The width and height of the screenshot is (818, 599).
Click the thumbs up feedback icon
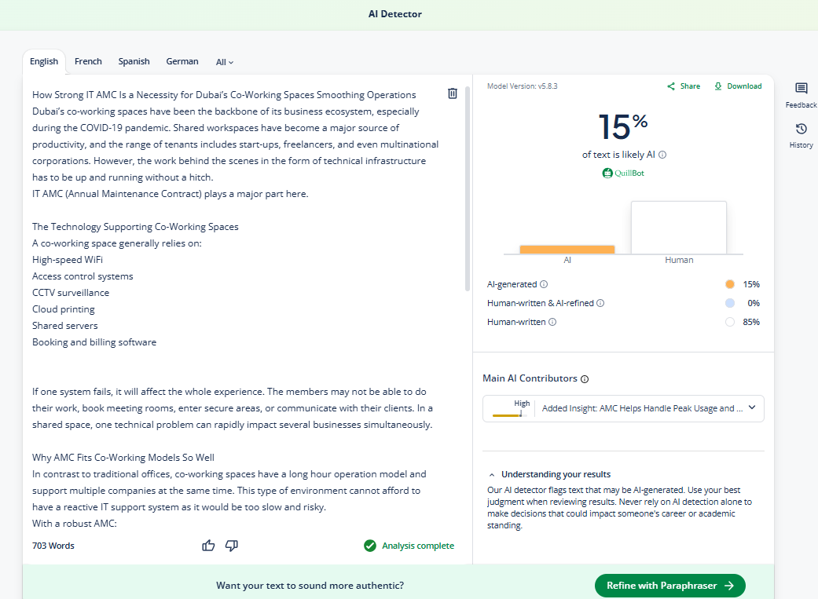point(208,546)
